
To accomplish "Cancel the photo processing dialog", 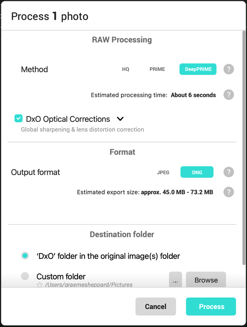I will click(x=156, y=307).
